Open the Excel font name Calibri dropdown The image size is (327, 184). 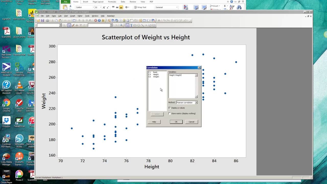click(x=93, y=7)
